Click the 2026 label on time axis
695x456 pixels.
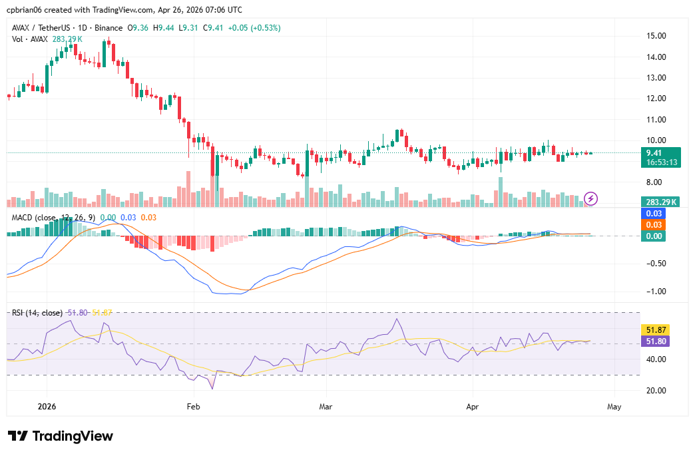47,406
